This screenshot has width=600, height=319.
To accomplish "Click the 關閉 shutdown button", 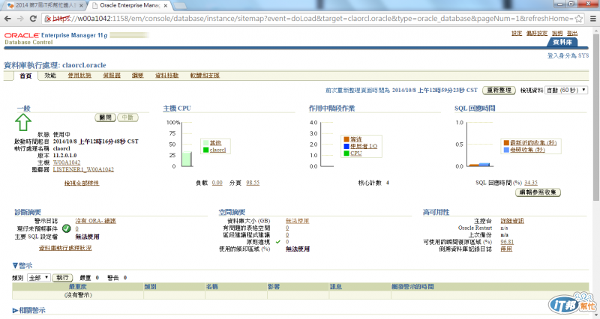I will coord(105,118).
